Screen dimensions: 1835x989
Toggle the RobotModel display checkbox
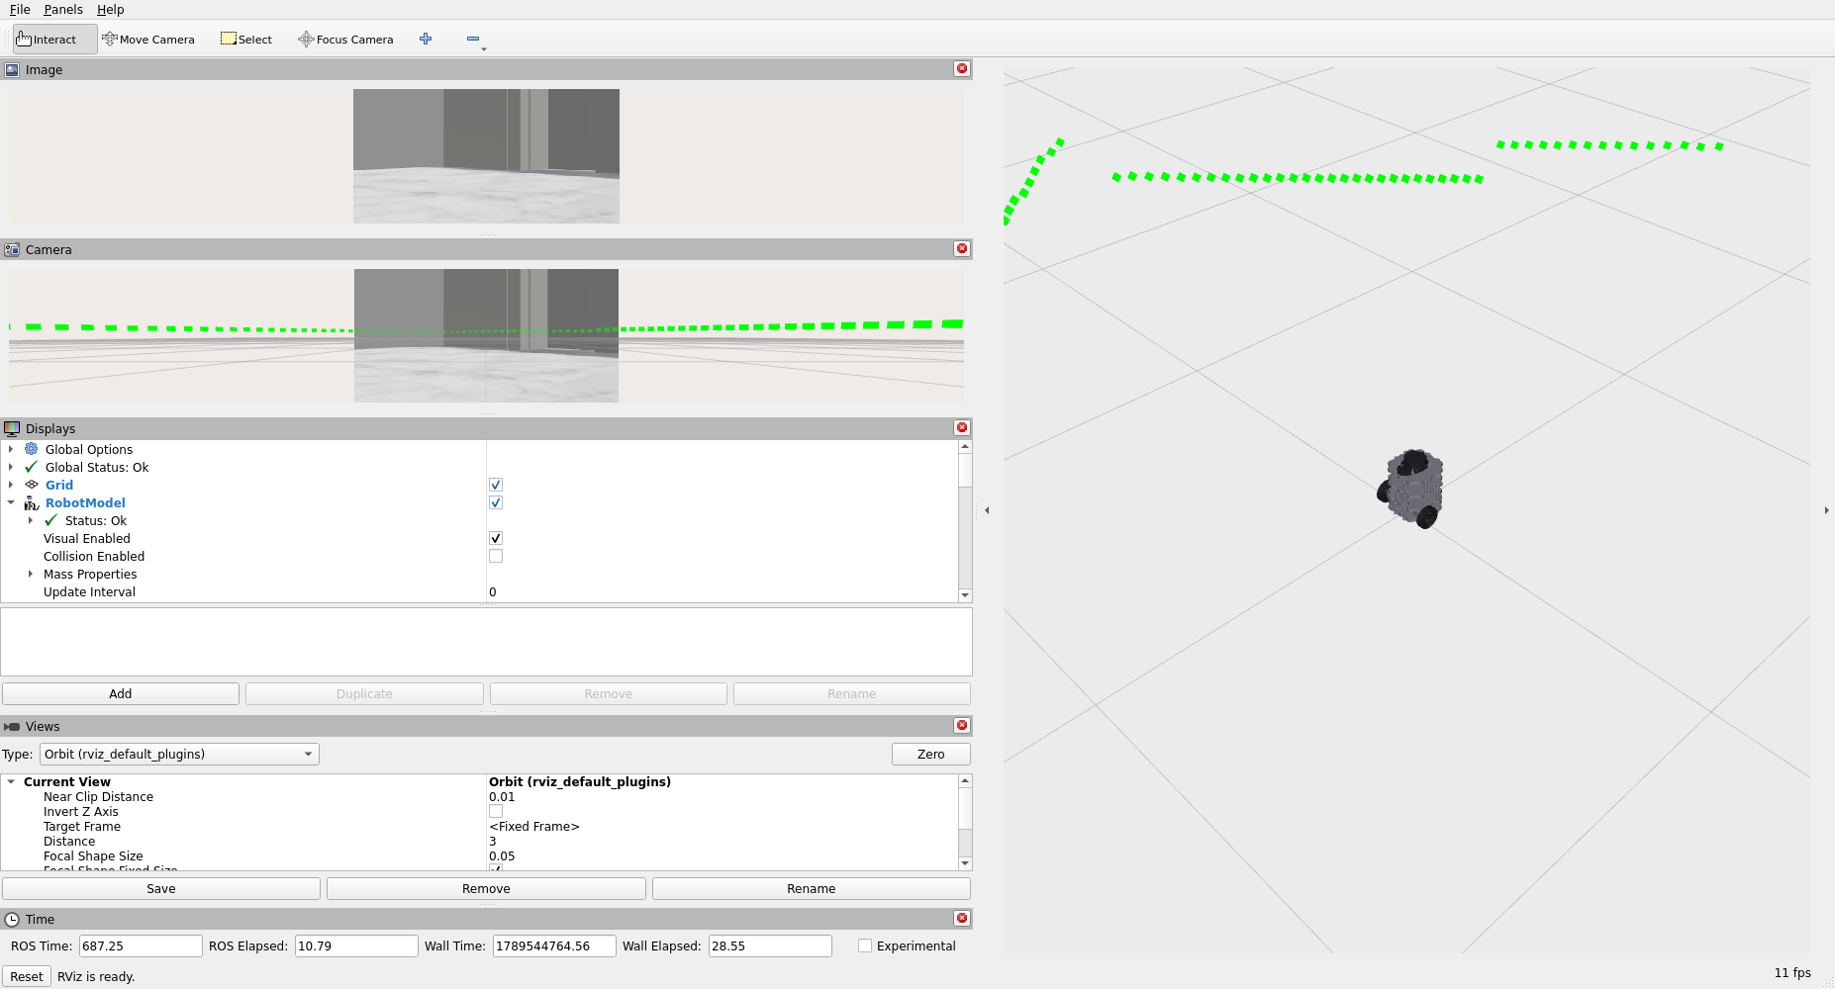(496, 502)
